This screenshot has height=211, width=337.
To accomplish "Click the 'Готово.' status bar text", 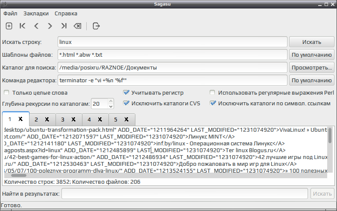I will [x=12, y=205].
